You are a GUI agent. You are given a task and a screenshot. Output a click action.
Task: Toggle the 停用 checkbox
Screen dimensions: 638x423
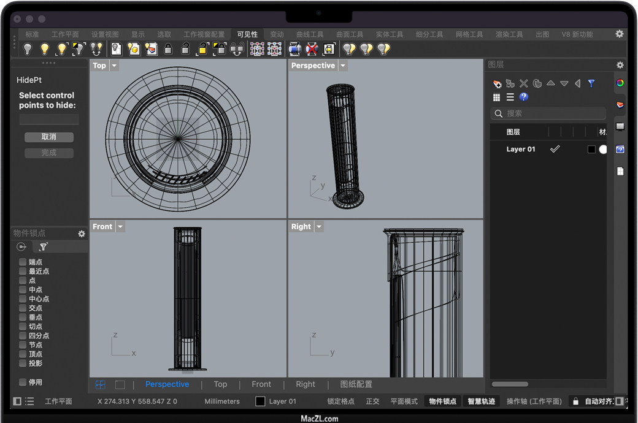point(23,382)
